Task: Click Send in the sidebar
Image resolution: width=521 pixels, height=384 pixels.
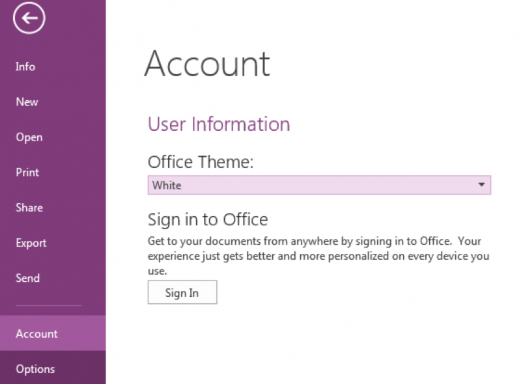Action: (27, 278)
